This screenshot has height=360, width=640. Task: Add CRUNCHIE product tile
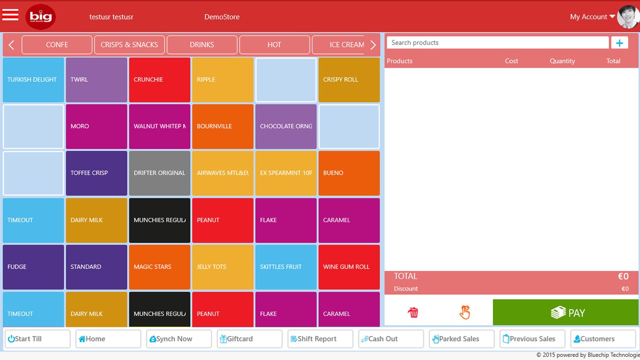(160, 80)
